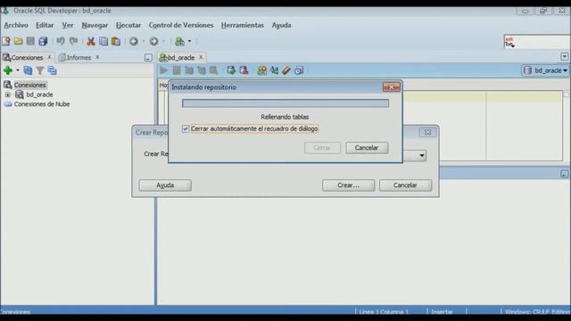571x321 pixels.
Task: Cancel the repository installation dialog
Action: [367, 148]
